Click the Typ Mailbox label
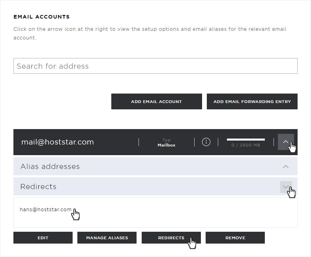Image resolution: width=311 pixels, height=257 pixels. [167, 143]
